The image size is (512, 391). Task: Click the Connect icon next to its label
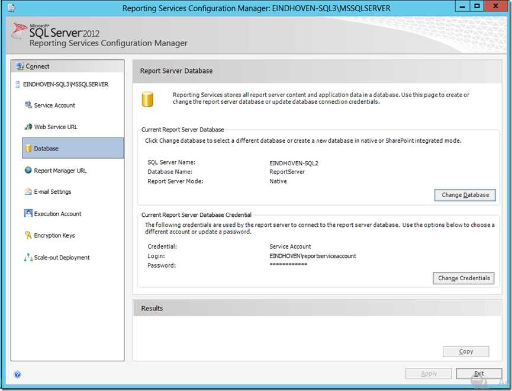20,66
